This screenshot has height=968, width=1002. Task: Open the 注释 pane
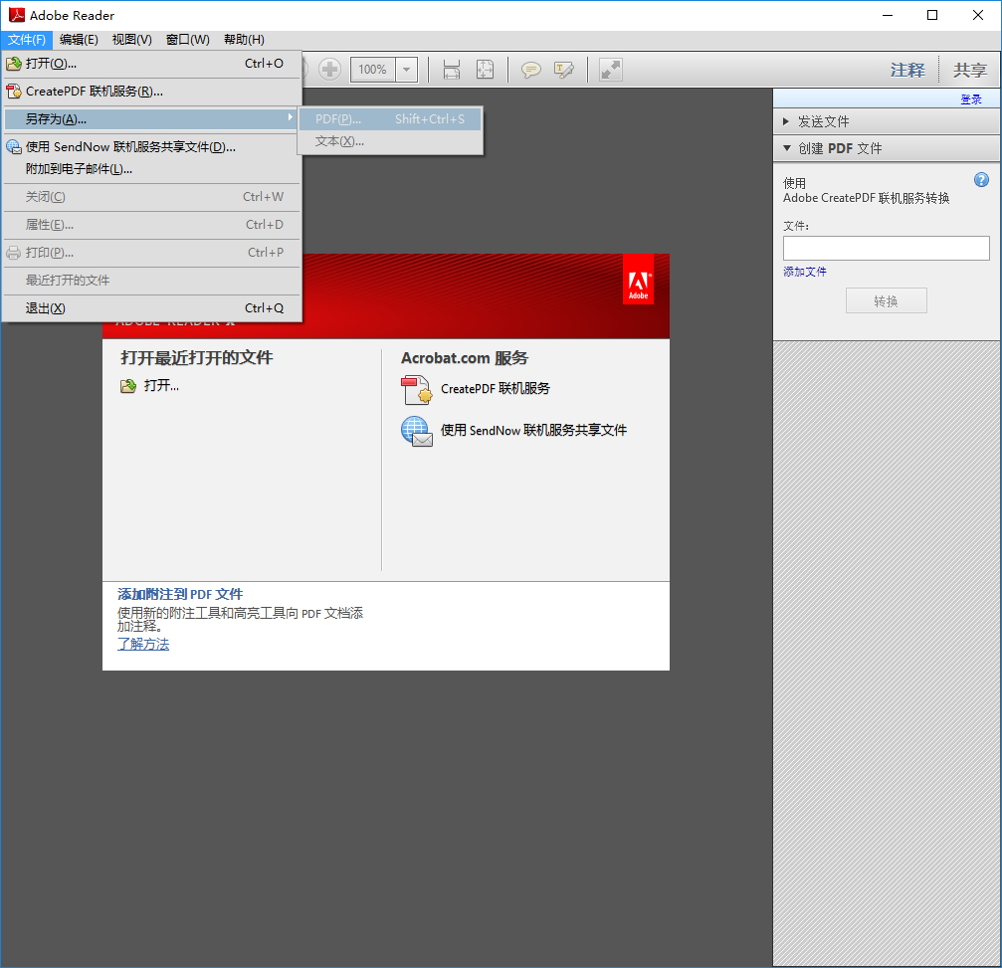[907, 70]
